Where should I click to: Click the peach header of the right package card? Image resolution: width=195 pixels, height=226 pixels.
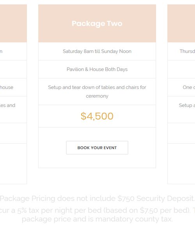181,23
